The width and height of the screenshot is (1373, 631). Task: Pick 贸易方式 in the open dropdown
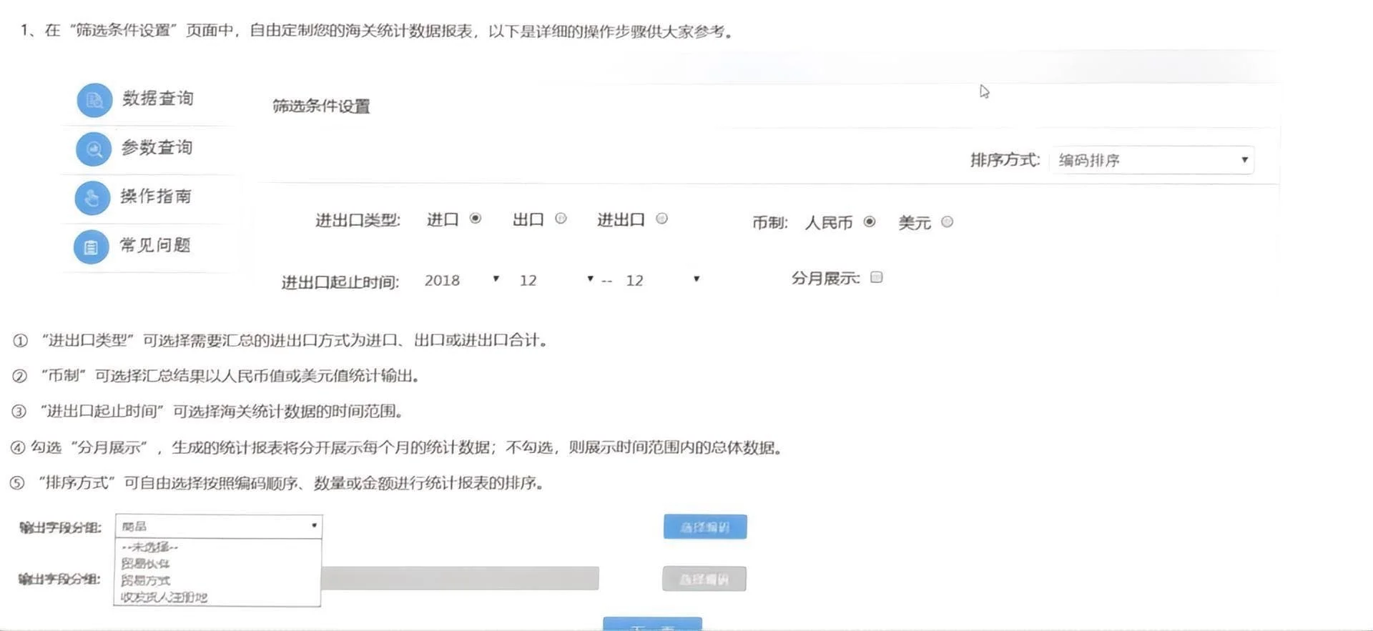coord(145,580)
